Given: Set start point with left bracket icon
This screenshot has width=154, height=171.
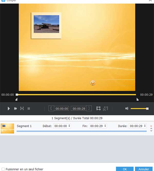Looking at the screenshot, I should (51, 108).
